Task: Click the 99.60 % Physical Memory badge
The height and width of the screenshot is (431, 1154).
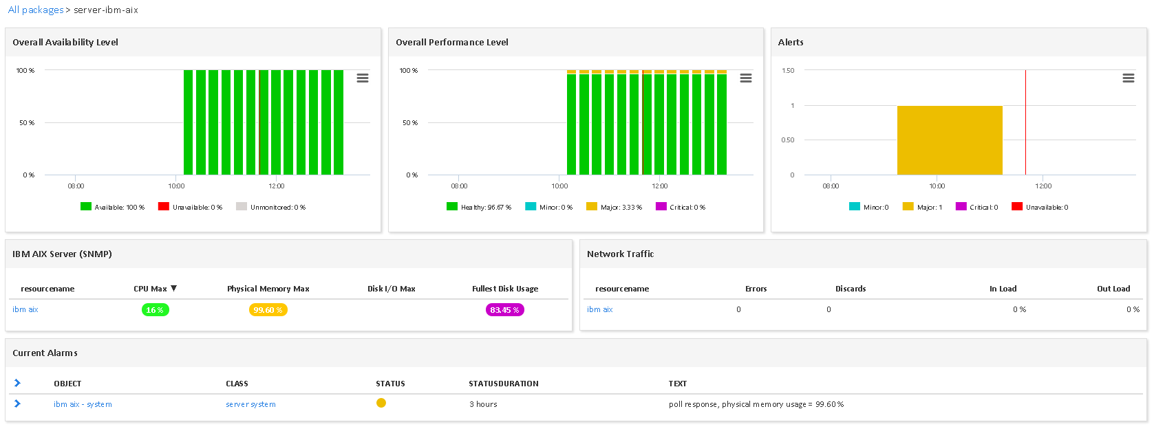Action: [268, 310]
